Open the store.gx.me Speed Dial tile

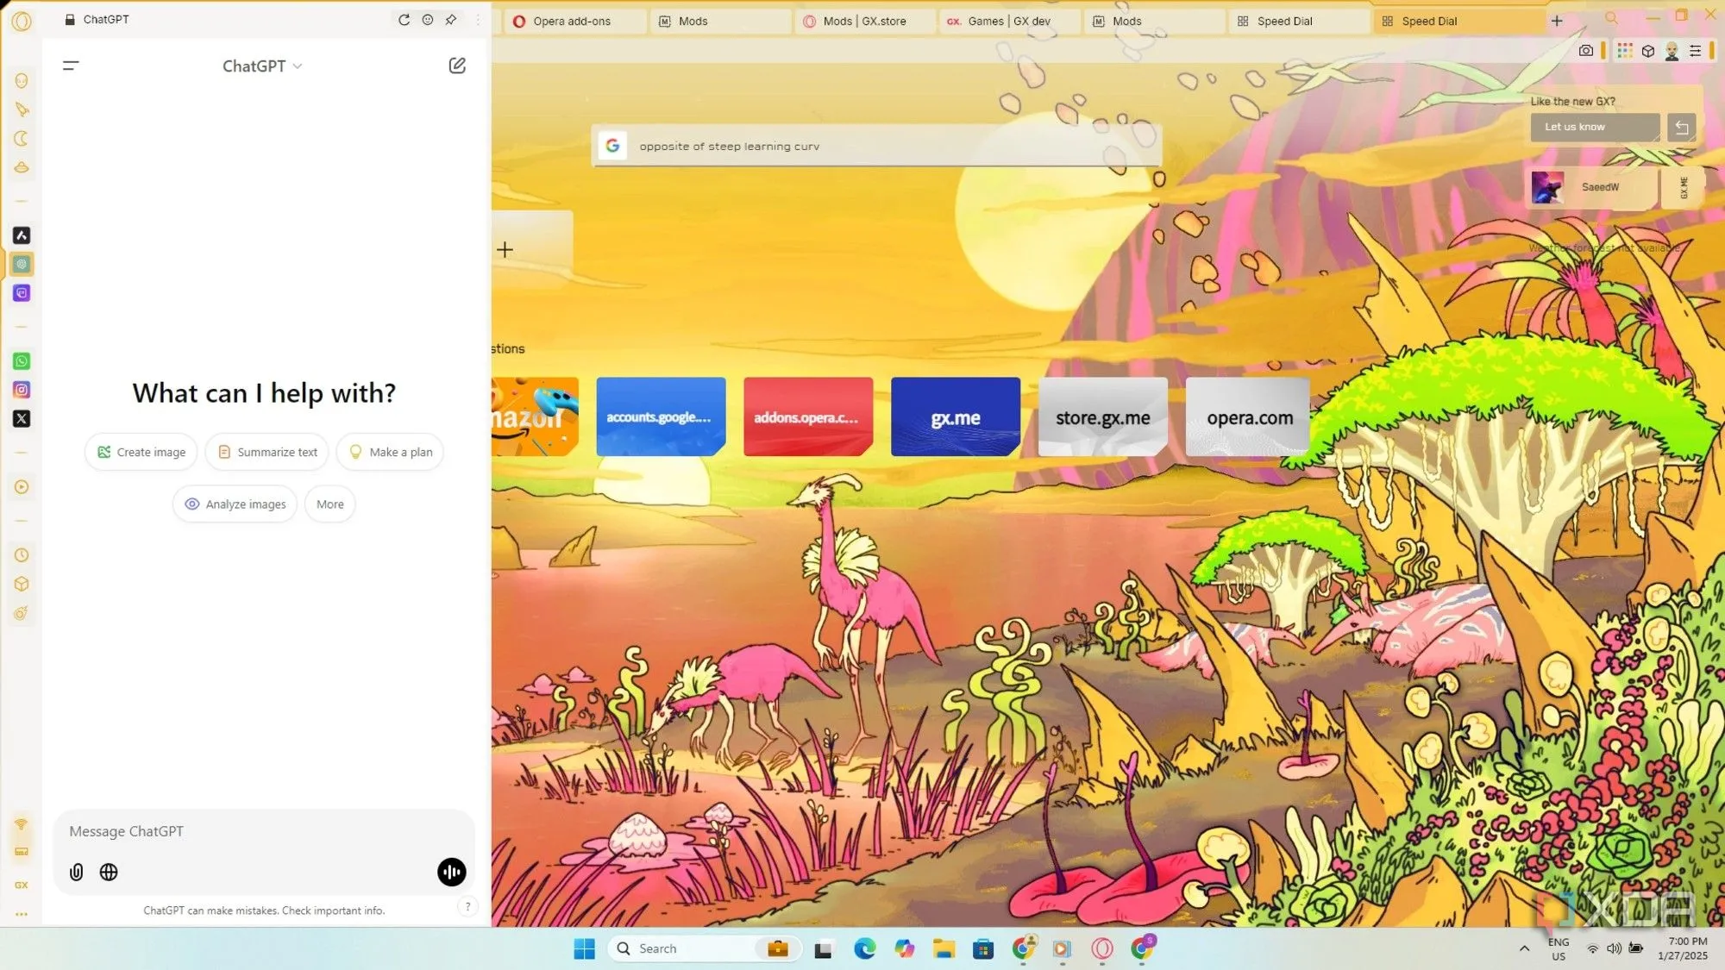point(1103,416)
